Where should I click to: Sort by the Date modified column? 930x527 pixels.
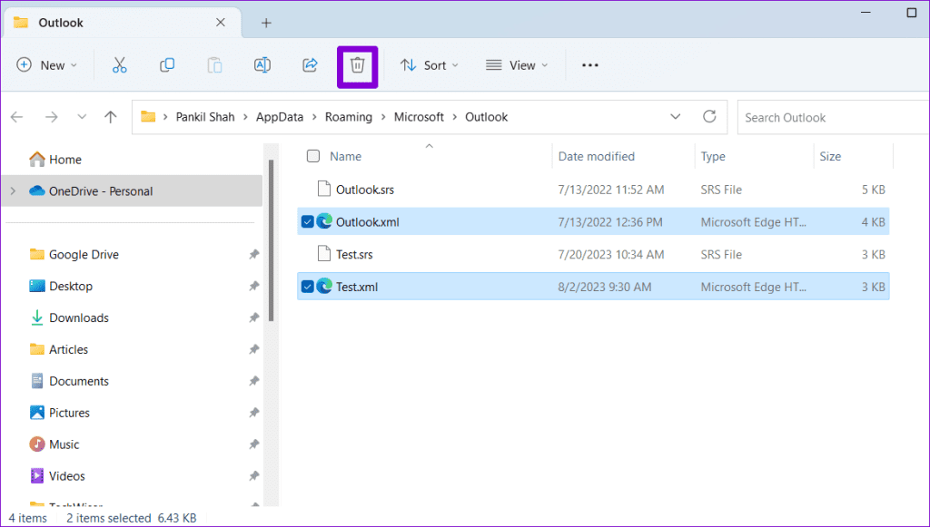pyautogui.click(x=596, y=156)
